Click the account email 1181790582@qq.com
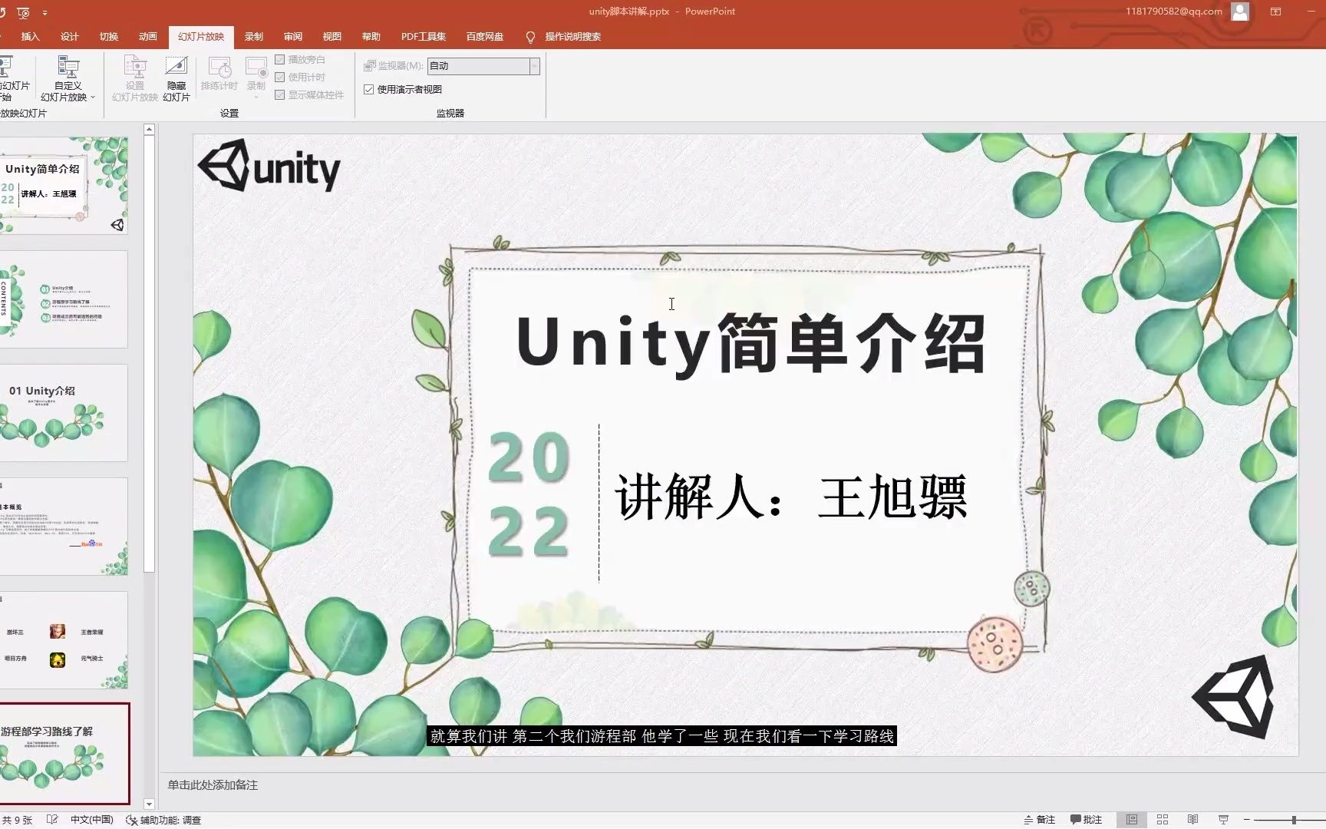 (1173, 12)
